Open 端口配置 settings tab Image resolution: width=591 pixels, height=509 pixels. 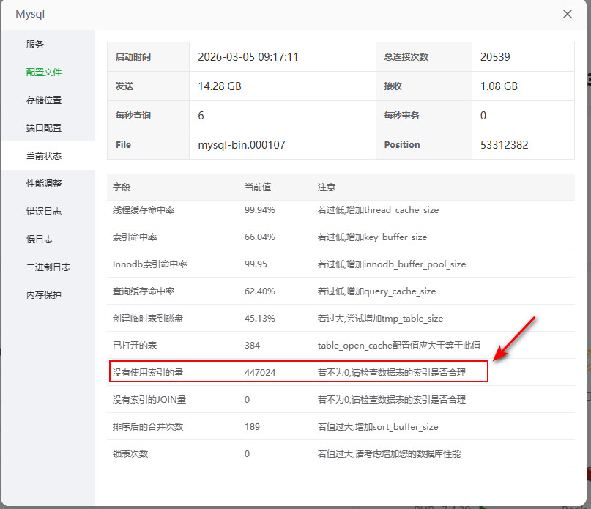(44, 127)
